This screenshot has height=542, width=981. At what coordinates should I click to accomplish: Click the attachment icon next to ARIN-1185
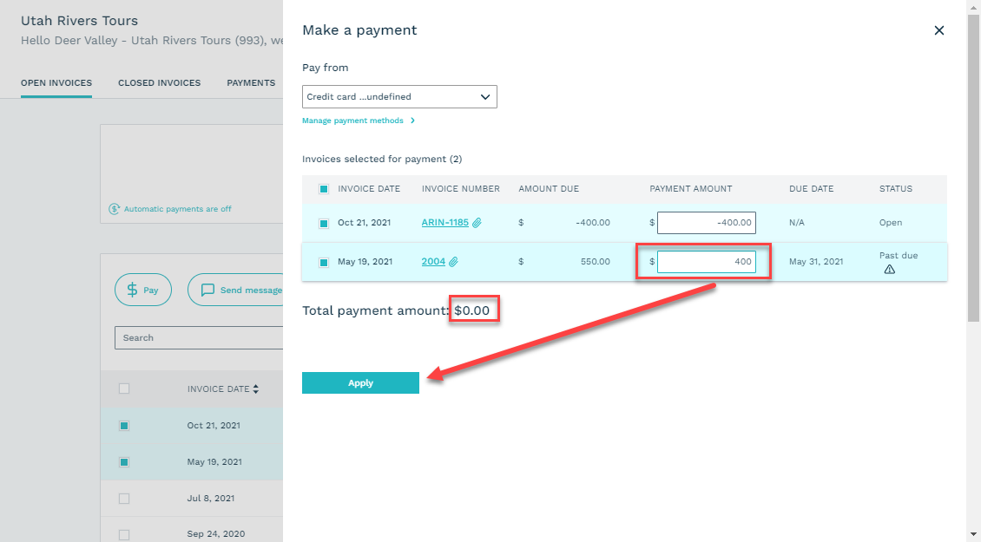pos(477,223)
